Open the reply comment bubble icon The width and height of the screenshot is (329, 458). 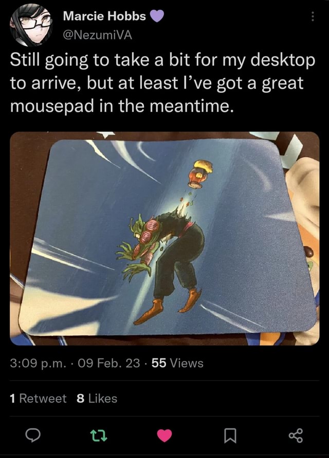pos(33,435)
